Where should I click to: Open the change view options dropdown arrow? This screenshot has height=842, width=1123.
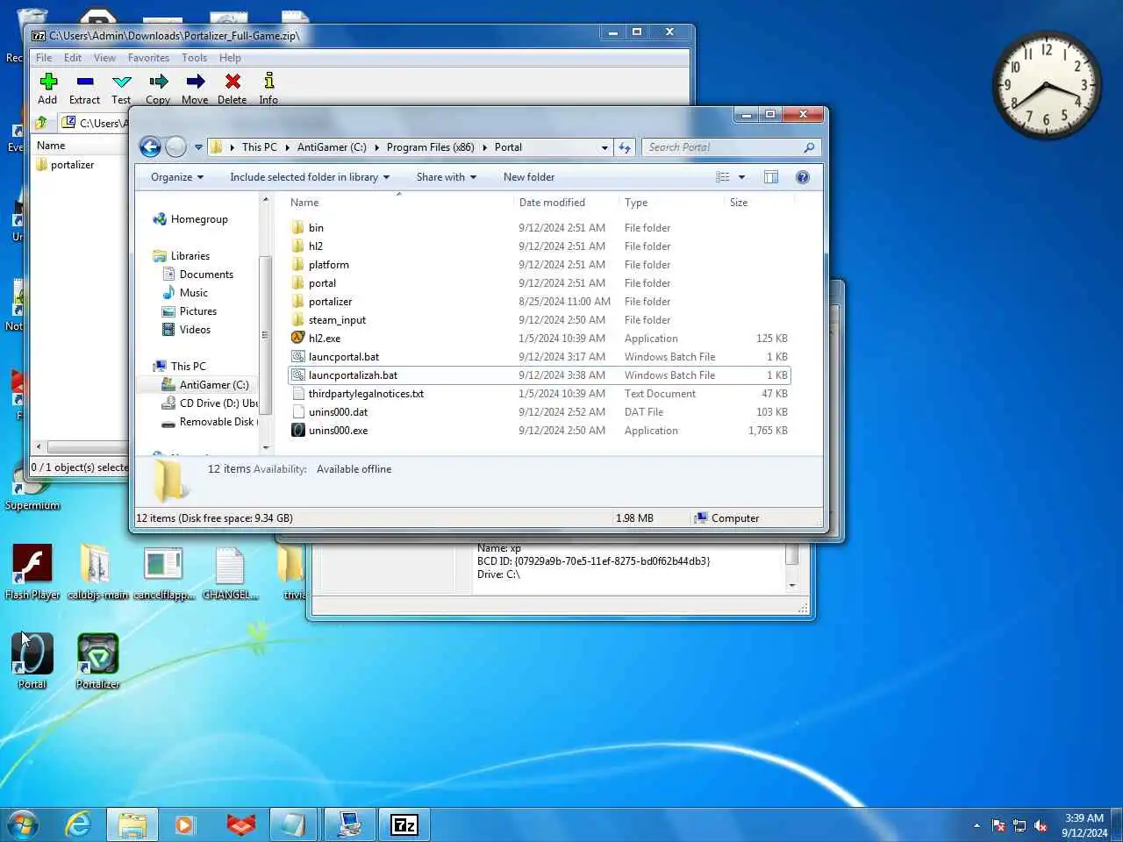click(741, 177)
